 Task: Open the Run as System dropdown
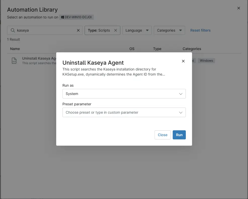tap(124, 94)
